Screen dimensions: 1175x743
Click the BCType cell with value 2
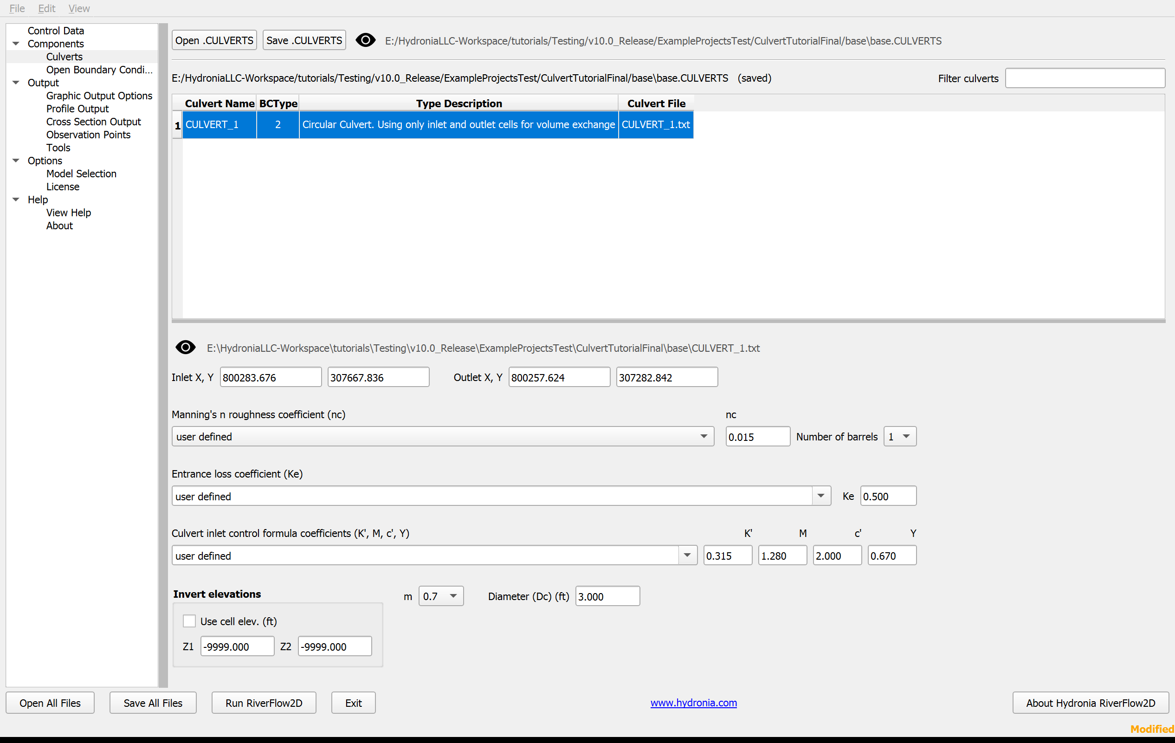pos(278,125)
